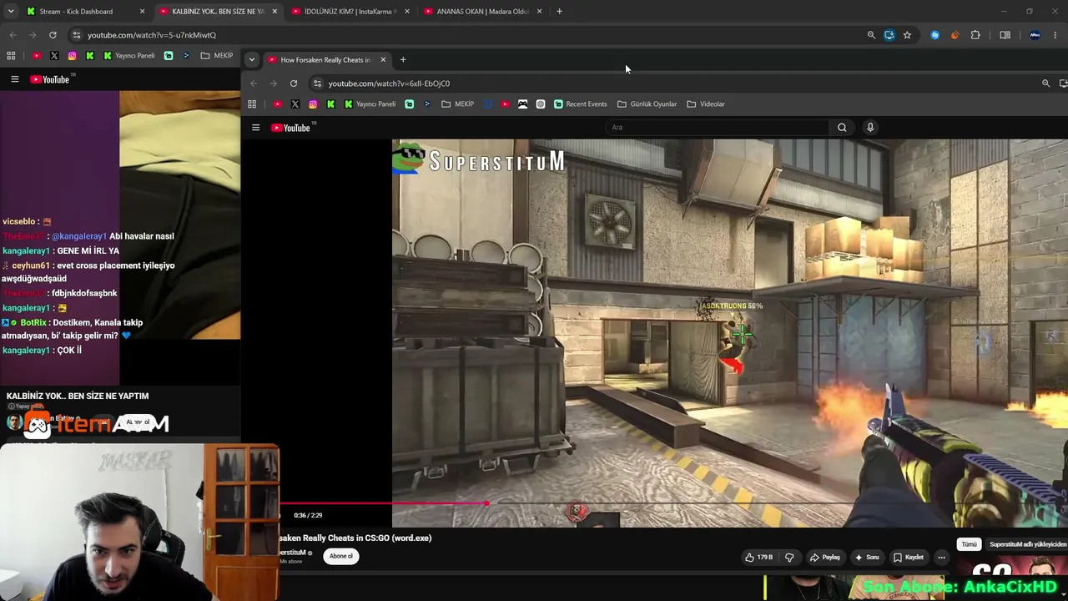Close the Stream - Kick Dashboard tab
The height and width of the screenshot is (601, 1068).
click(x=142, y=12)
